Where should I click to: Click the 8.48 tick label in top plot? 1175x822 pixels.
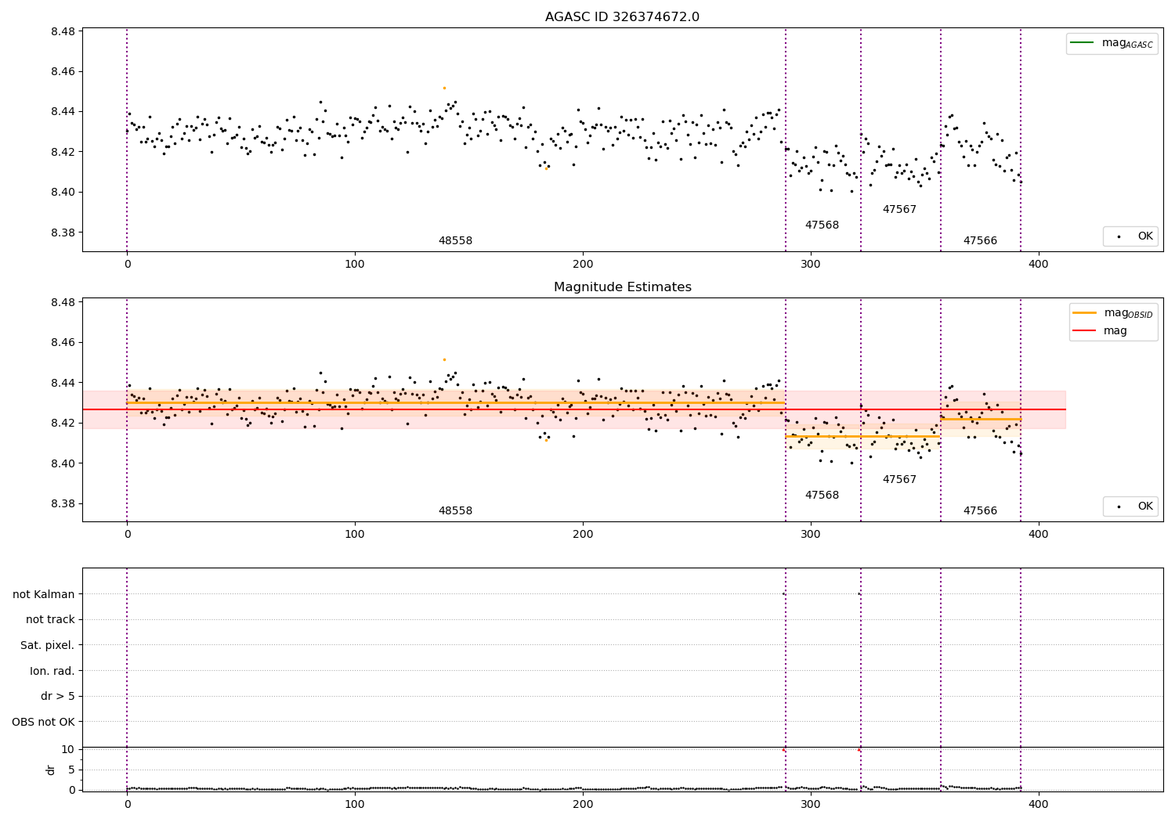tap(63, 31)
